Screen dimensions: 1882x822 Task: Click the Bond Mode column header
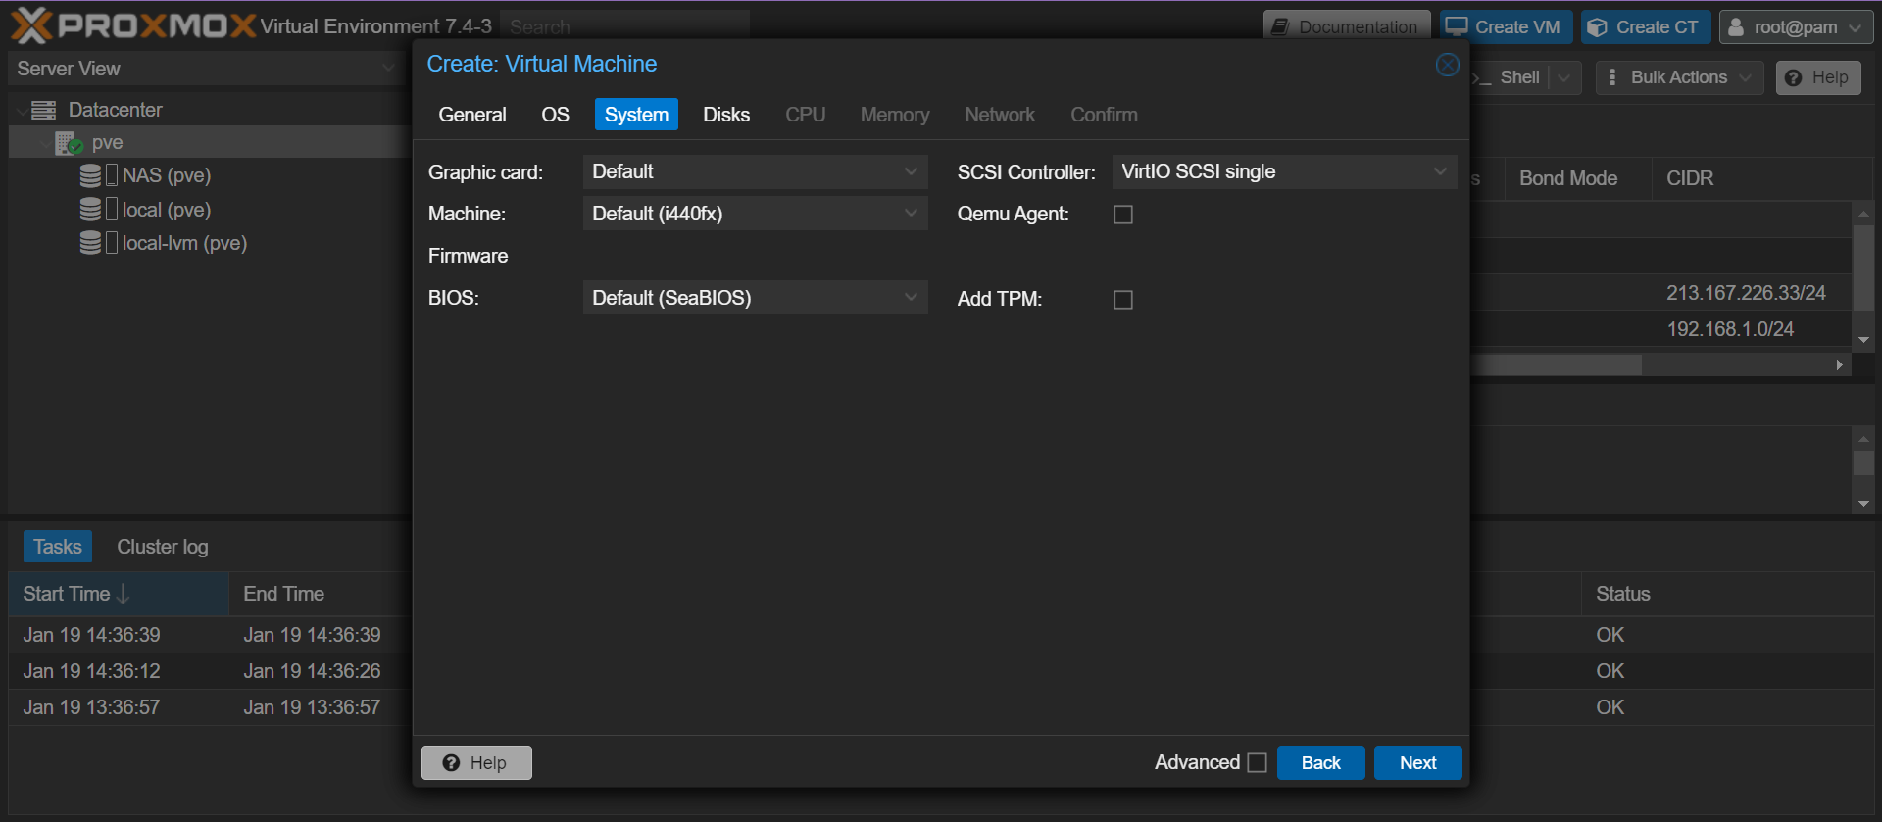tap(1578, 178)
